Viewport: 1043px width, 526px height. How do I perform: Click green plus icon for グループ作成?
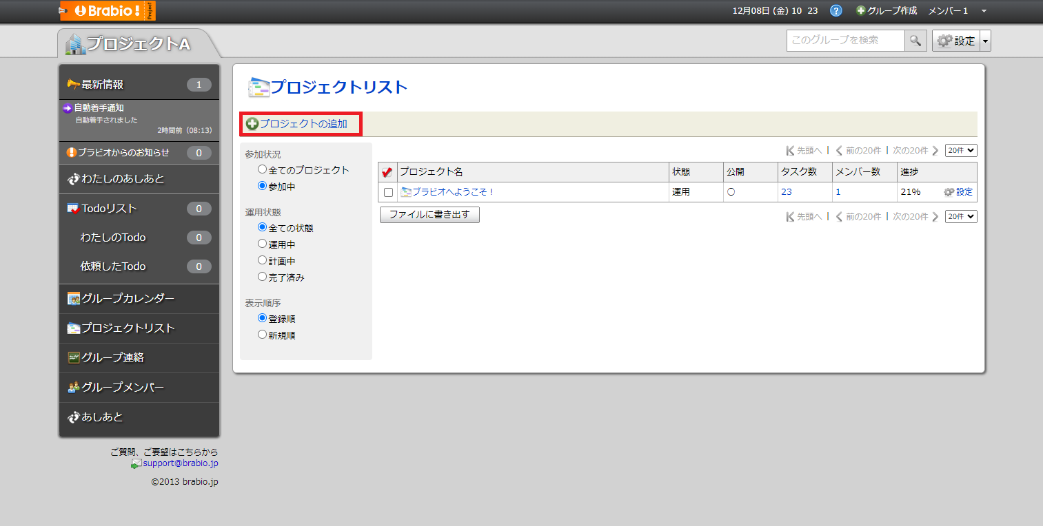pos(860,11)
